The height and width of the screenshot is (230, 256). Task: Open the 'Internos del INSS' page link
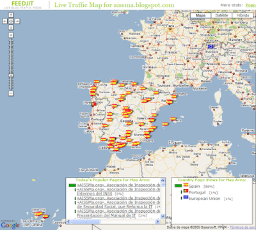[95, 194]
